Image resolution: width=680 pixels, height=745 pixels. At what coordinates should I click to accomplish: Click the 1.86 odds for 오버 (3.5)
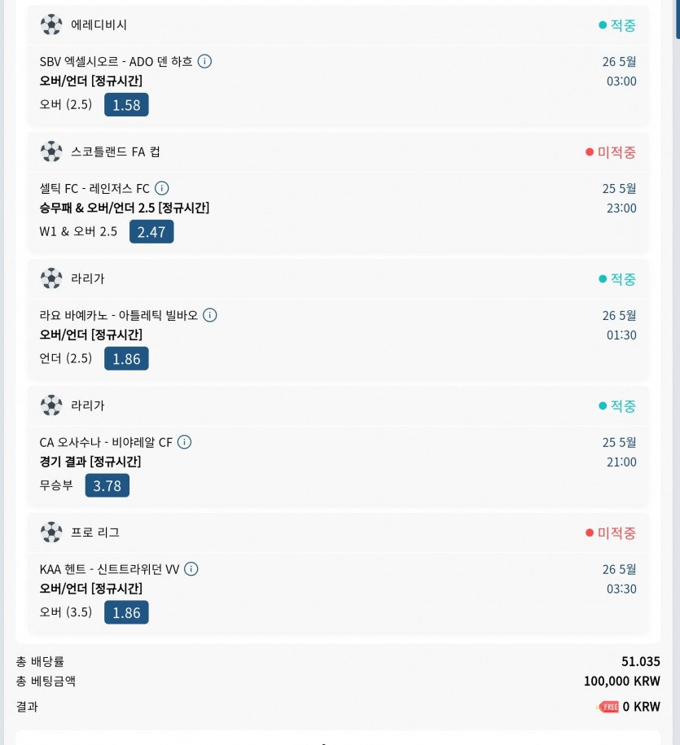(126, 613)
